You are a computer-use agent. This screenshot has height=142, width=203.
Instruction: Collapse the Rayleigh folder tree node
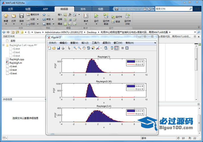[3, 45]
